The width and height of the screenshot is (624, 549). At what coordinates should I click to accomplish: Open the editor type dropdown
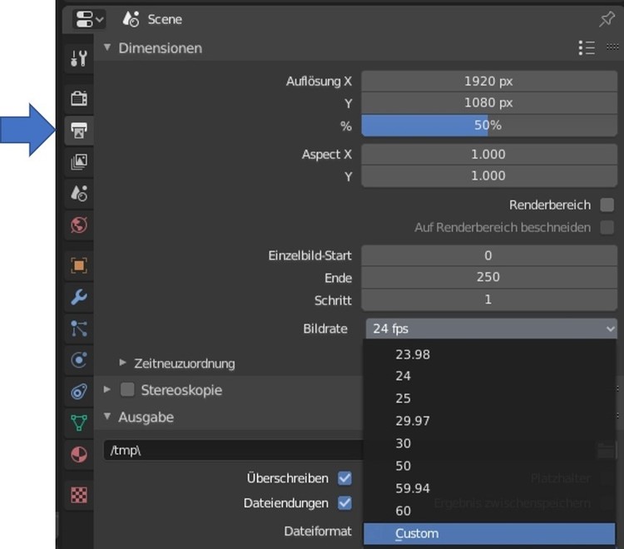coord(89,19)
